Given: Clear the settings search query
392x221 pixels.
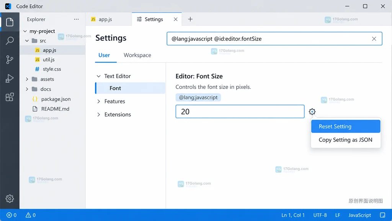Looking at the screenshot, I should point(374,39).
